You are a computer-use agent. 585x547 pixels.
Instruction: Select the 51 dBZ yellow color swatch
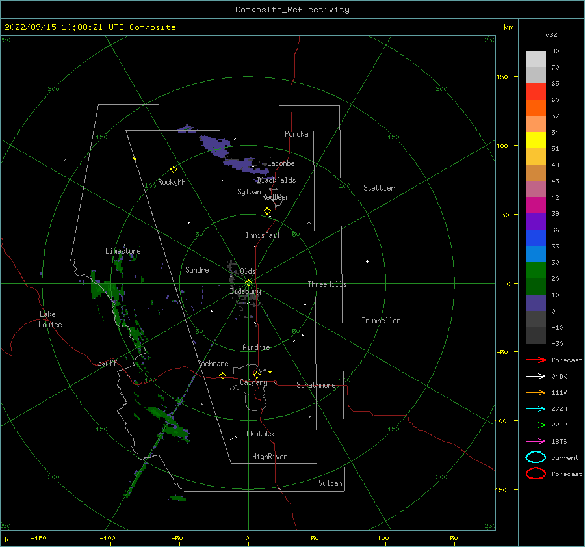[536, 140]
